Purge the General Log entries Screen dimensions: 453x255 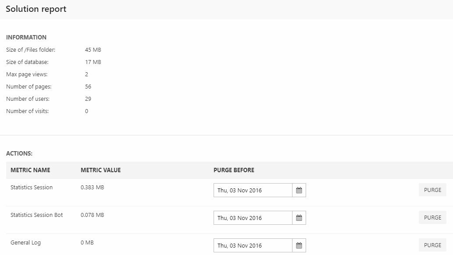pos(432,245)
